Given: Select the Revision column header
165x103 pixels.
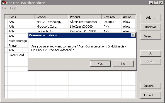Looking at the screenshot, I should (x=111, y=17).
